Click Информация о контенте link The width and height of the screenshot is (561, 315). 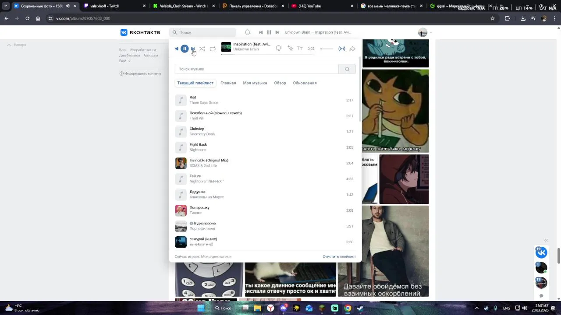pyautogui.click(x=140, y=73)
